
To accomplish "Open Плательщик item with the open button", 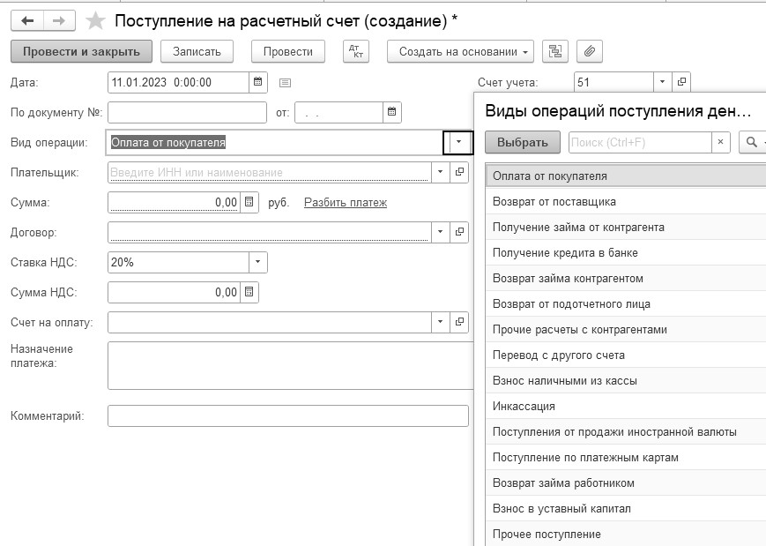I will tap(459, 172).
